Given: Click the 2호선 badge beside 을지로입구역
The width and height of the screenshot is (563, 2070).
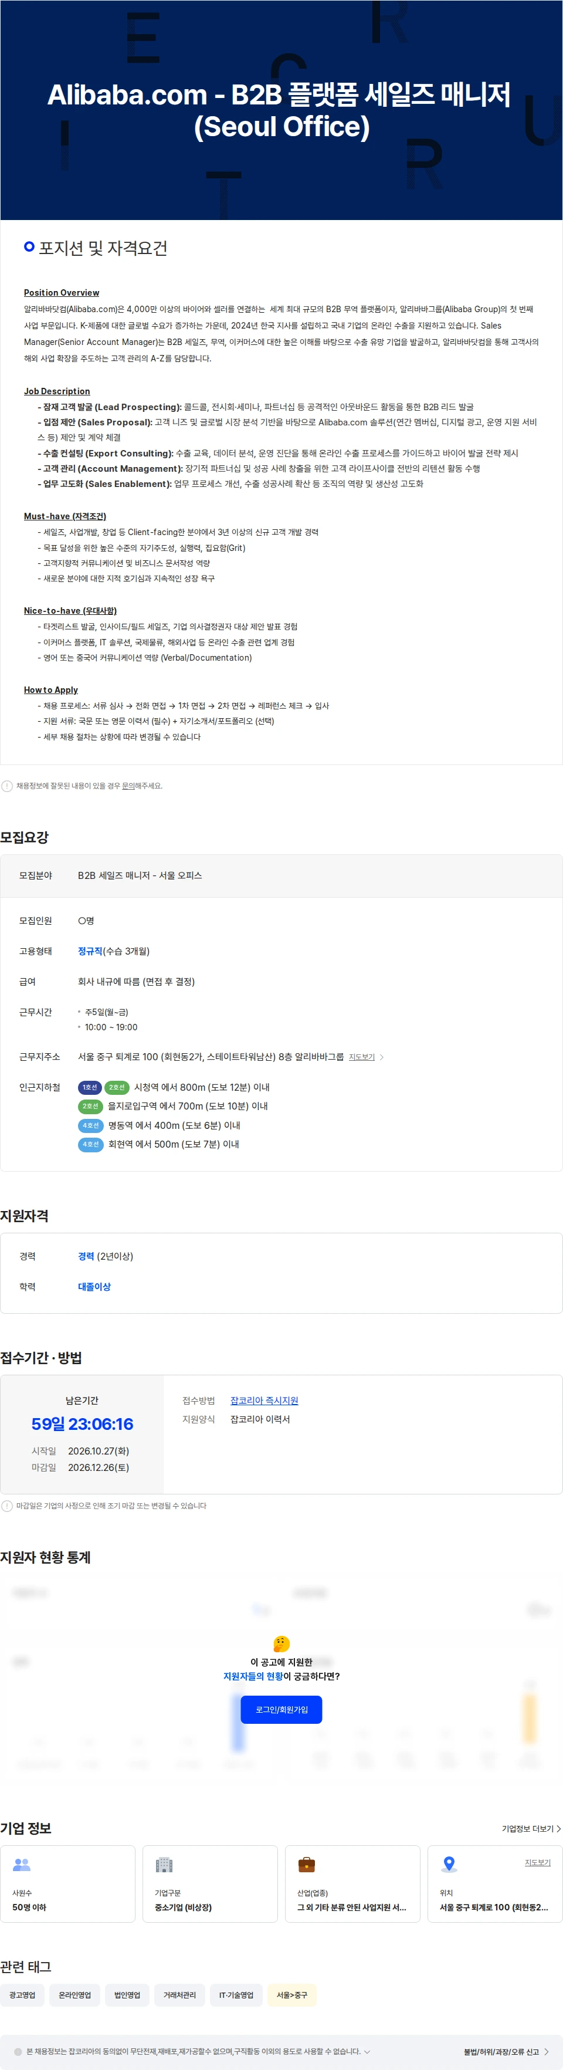Looking at the screenshot, I should [90, 1107].
